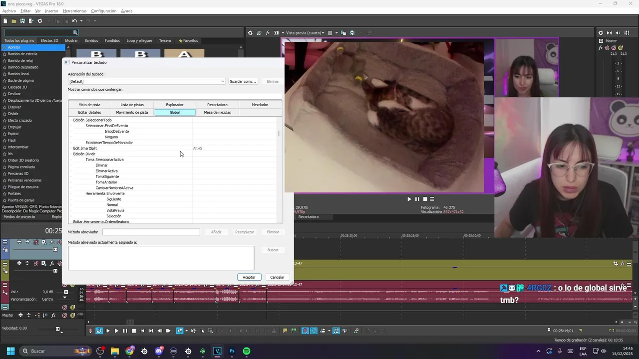
Task: Click the record microphone icon in transport
Action: [90, 331]
